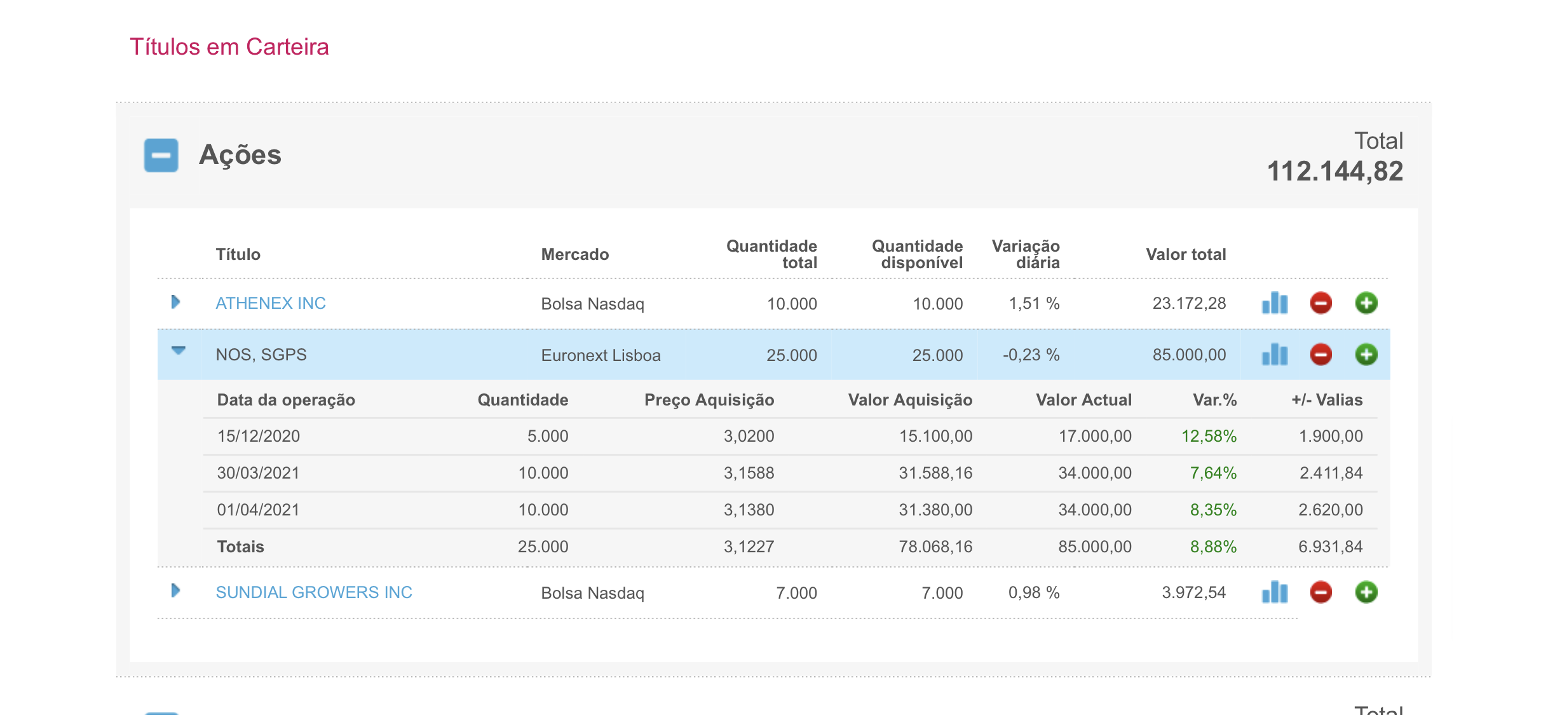The height and width of the screenshot is (715, 1548).
Task: Expand the ATHENEX INC row details
Action: pyautogui.click(x=176, y=302)
